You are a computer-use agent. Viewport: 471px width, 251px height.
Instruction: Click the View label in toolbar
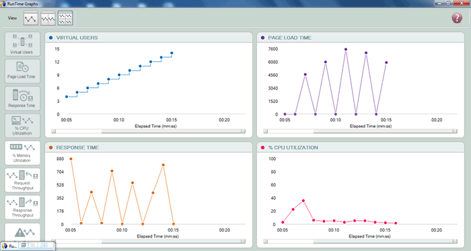coord(12,18)
